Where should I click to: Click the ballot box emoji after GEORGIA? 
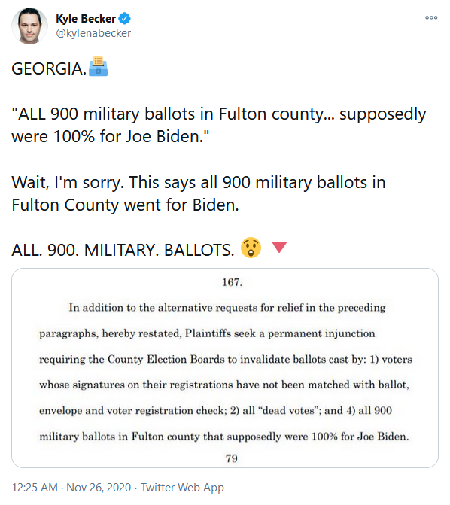99,67
